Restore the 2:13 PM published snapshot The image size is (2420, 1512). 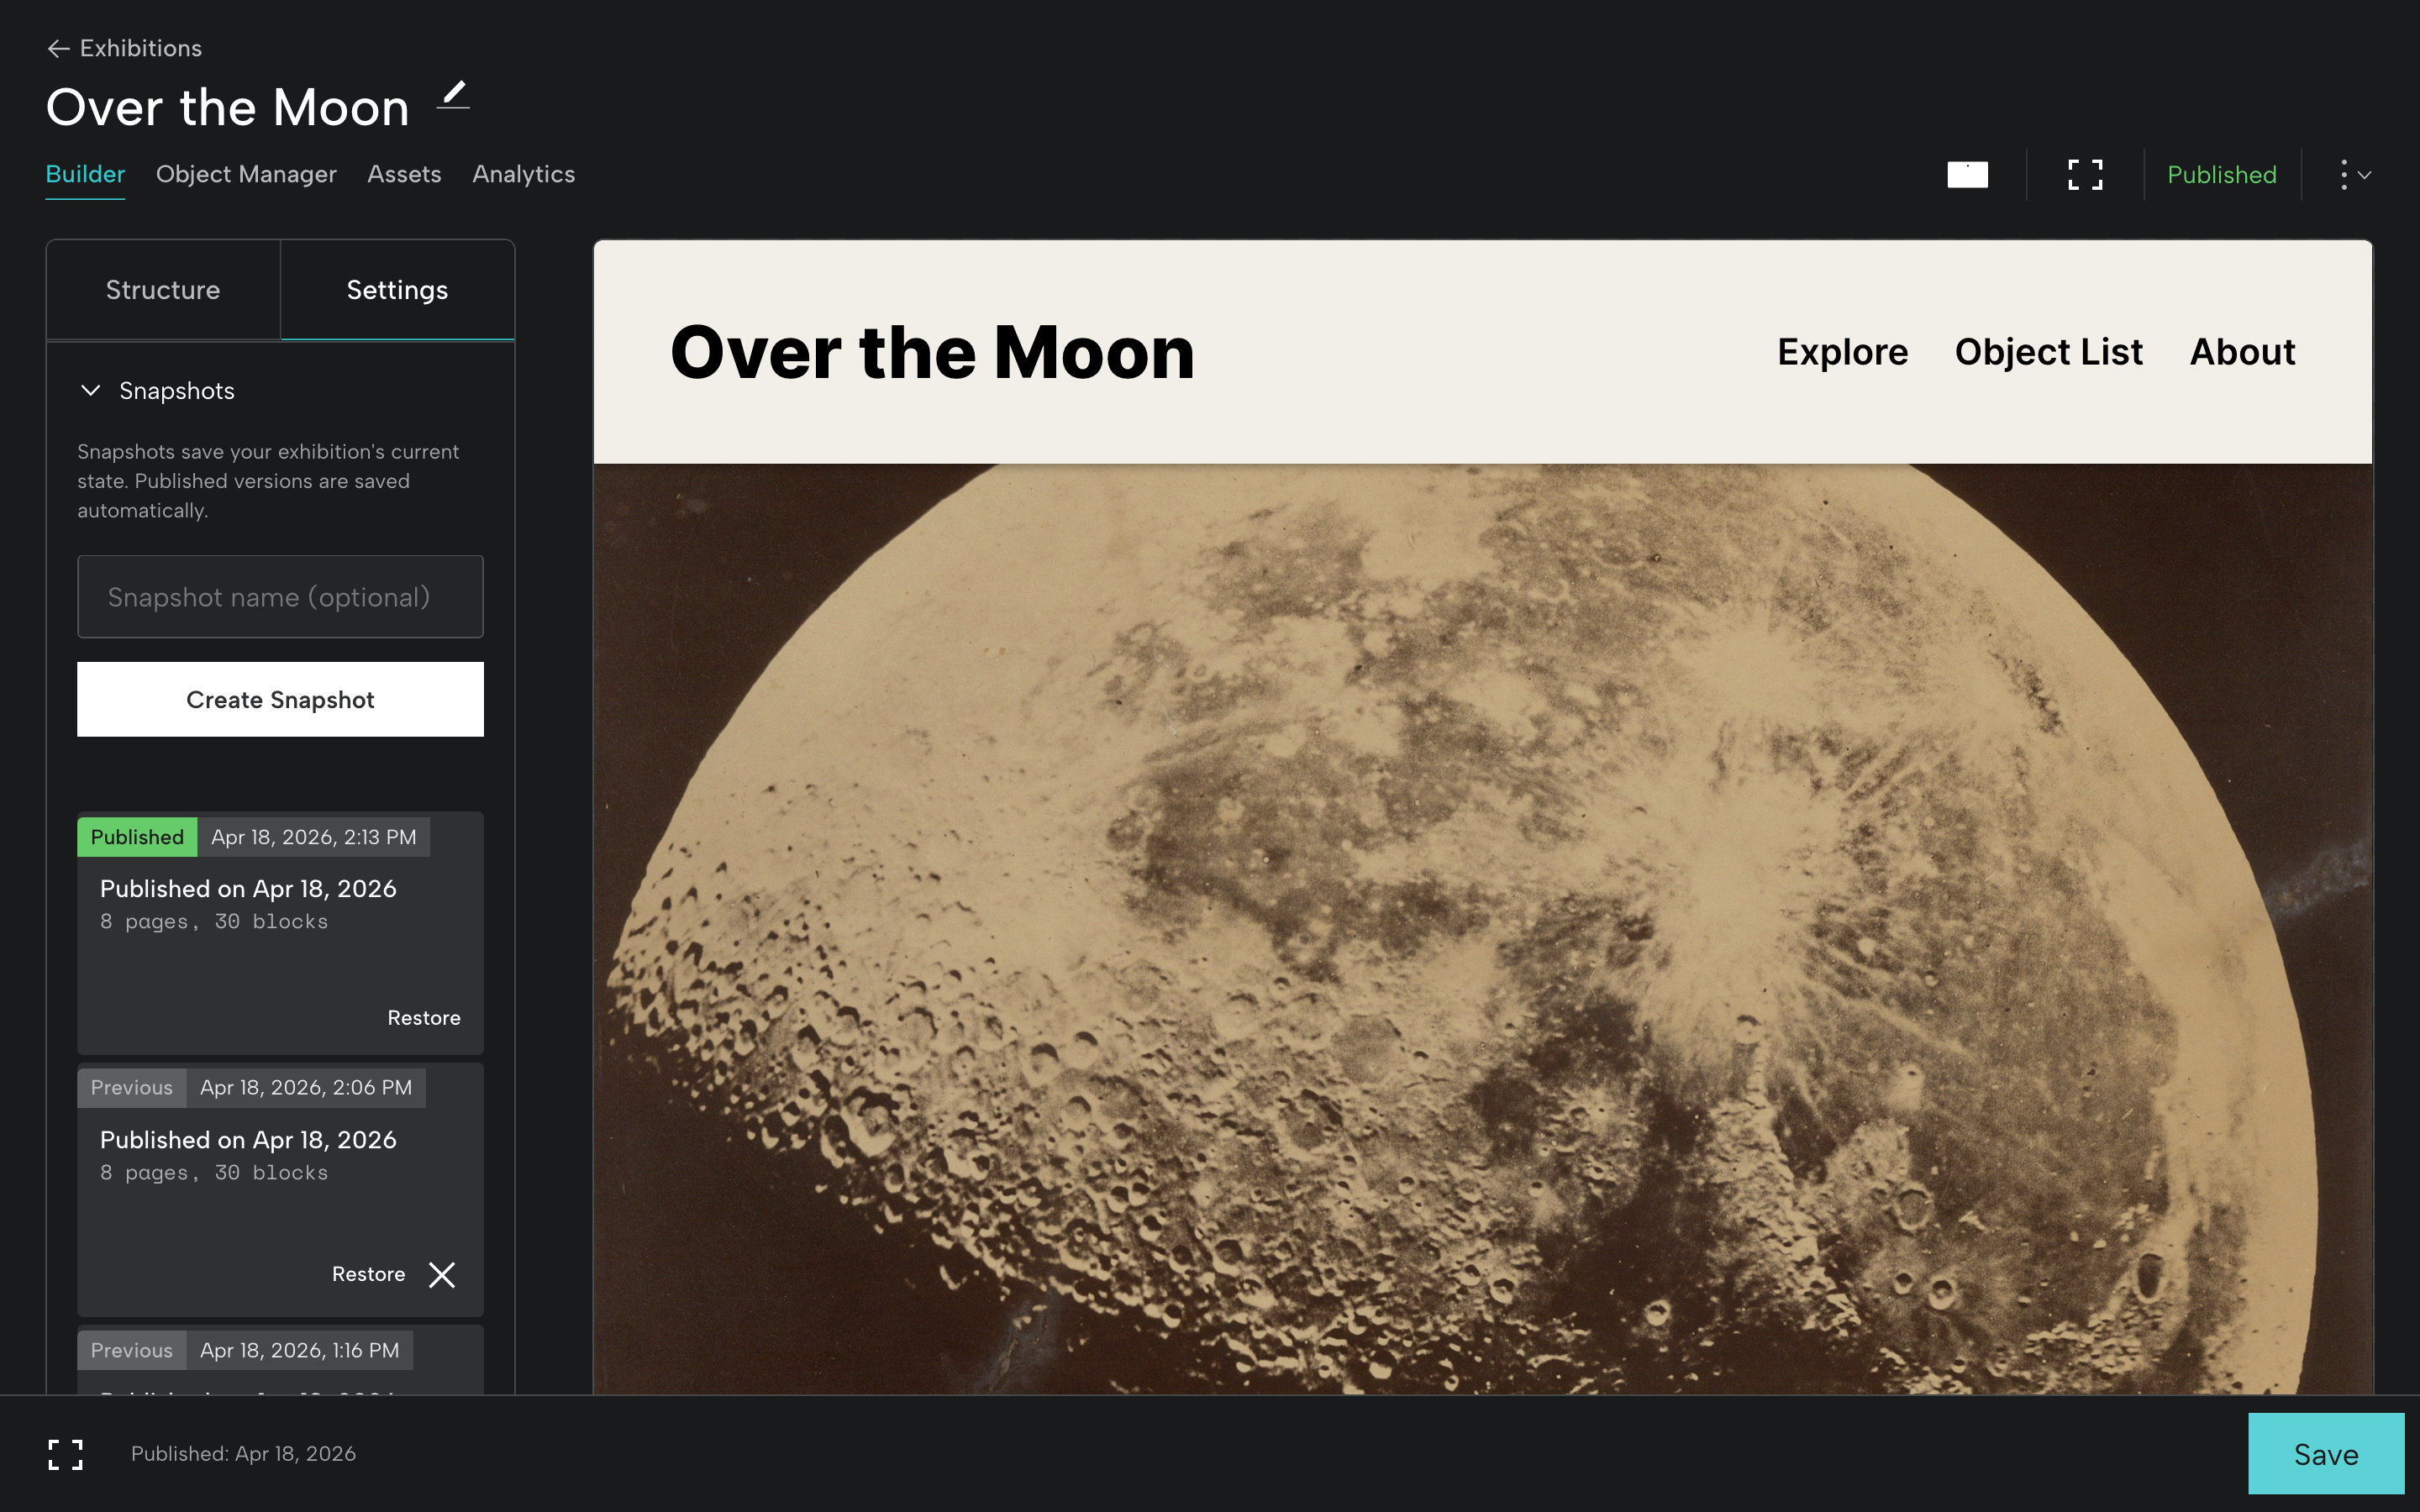click(x=424, y=1017)
